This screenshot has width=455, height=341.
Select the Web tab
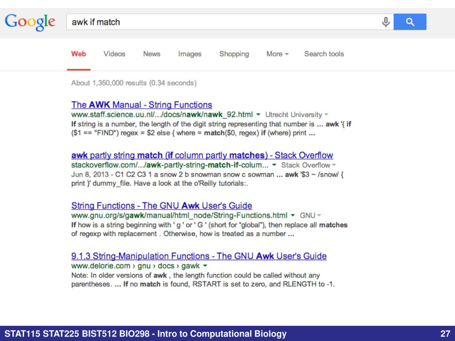[x=79, y=54]
